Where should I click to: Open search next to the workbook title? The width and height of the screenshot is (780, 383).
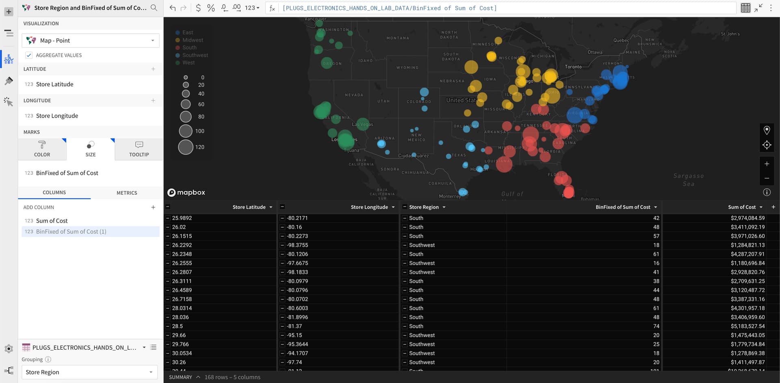coord(154,7)
